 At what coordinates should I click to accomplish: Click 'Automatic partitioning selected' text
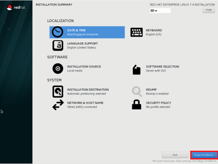click(x=87, y=94)
